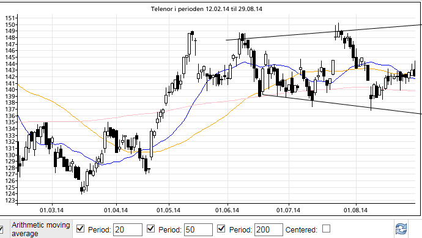This screenshot has height=238, width=422.
Task: Click the 01.03.14 date axis label
Action: 51,210
